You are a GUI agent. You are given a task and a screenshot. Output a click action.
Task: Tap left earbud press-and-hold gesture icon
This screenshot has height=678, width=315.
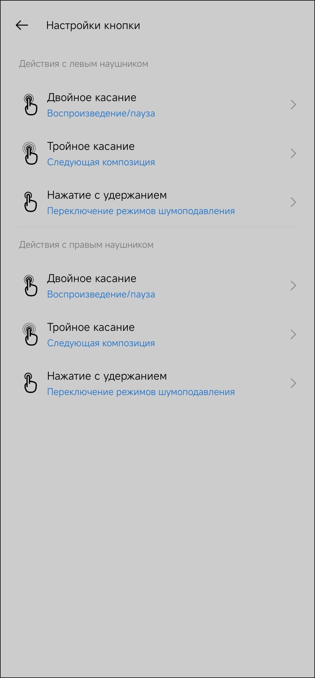pos(30,202)
